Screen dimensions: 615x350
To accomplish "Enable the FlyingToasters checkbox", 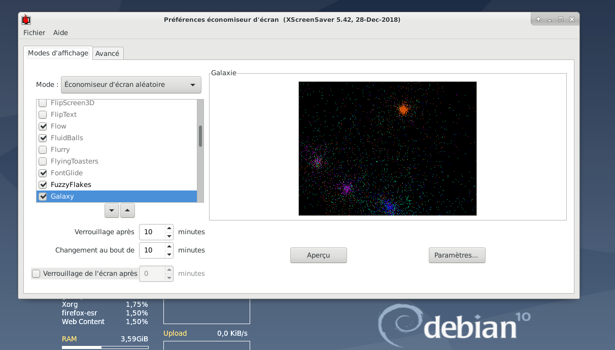I will point(43,161).
